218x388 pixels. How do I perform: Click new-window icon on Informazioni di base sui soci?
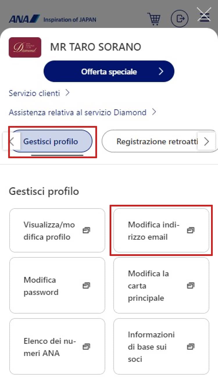tap(190, 347)
